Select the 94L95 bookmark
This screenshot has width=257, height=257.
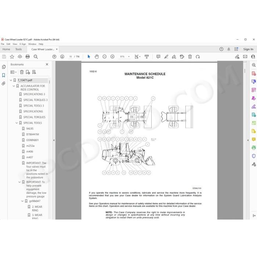(30, 128)
